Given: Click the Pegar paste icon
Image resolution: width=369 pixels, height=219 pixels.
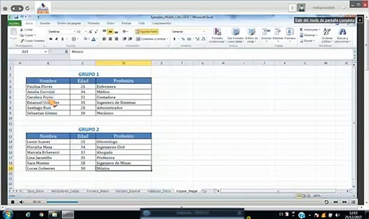Looking at the screenshot, I should 13,32.
